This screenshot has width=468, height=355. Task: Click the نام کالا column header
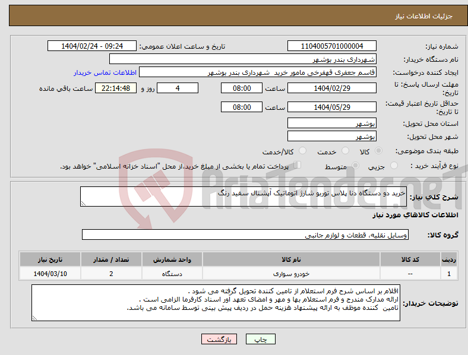(291, 259)
